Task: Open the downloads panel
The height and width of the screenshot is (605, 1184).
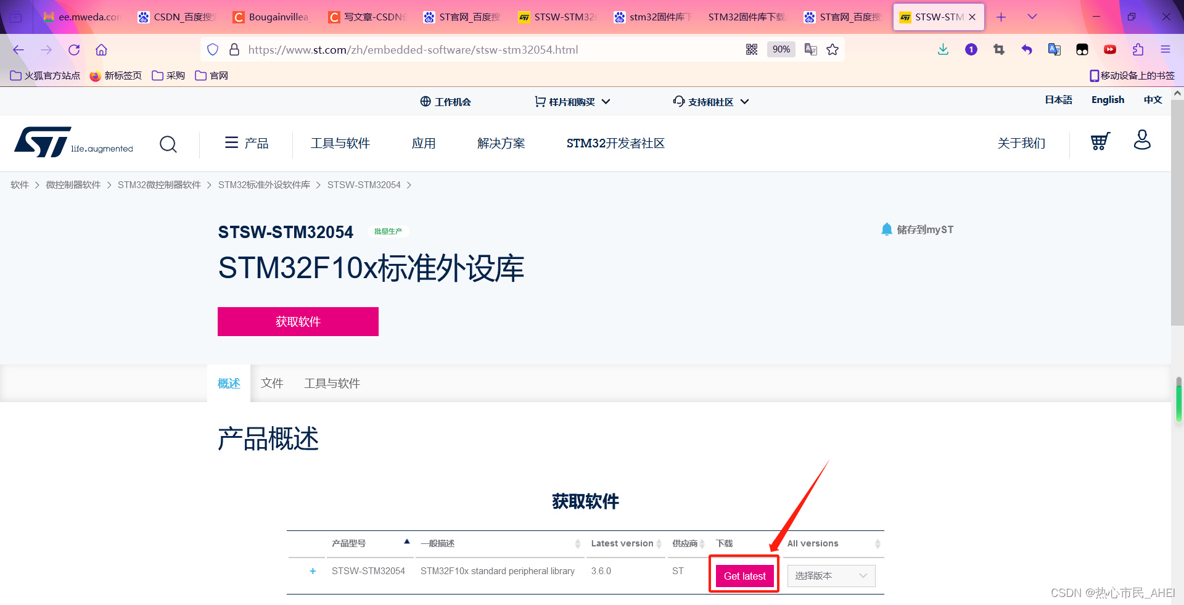Action: tap(943, 50)
